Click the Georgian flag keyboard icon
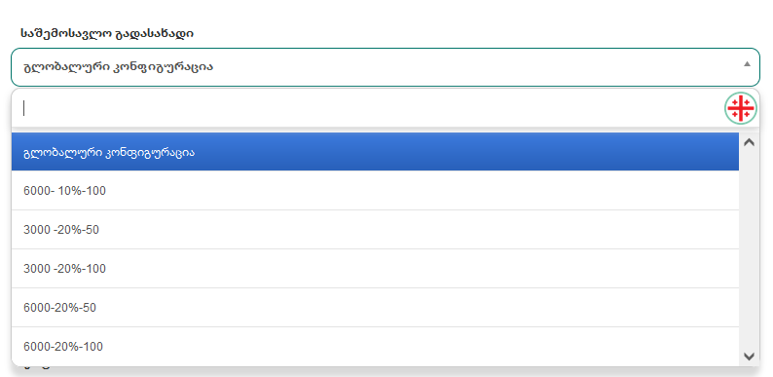Viewport: 773px width, 377px height. click(x=741, y=107)
